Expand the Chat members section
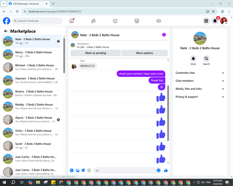Screen dimensions: 233x186 click(x=200, y=81)
